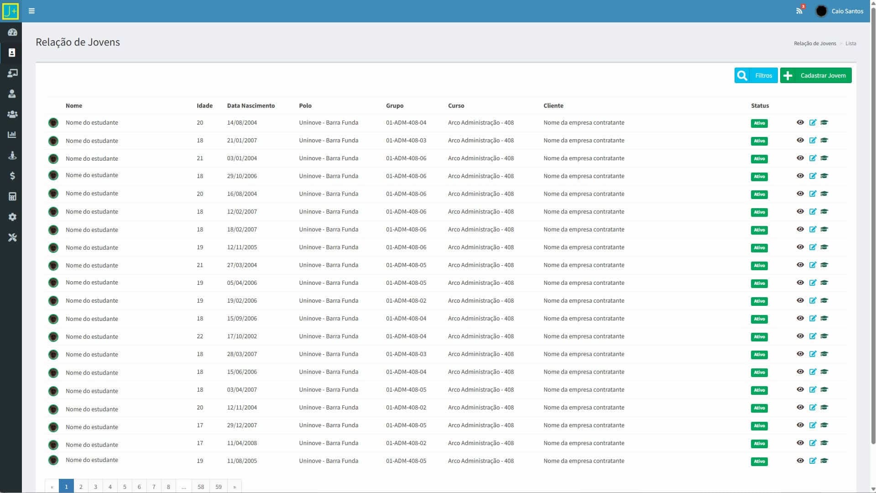
Task: Click eye icon for student born 11/08/2005
Action: pos(800,461)
